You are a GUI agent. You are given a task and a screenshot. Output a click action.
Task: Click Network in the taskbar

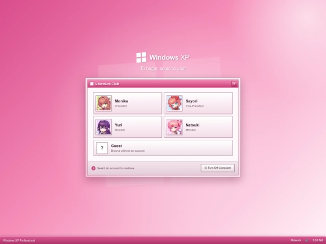click(x=296, y=240)
